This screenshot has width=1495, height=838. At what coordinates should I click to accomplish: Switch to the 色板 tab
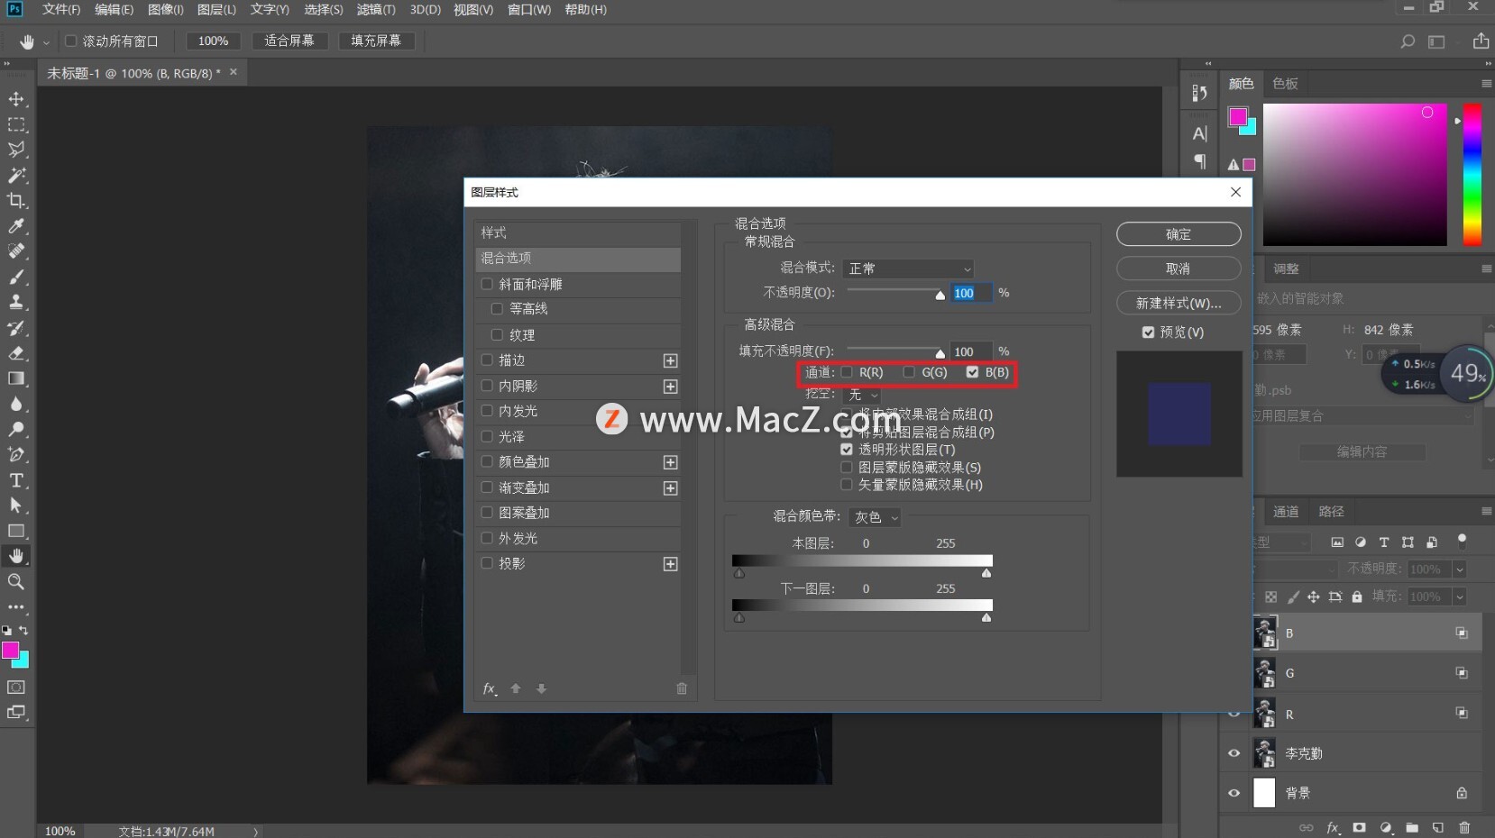1285,84
